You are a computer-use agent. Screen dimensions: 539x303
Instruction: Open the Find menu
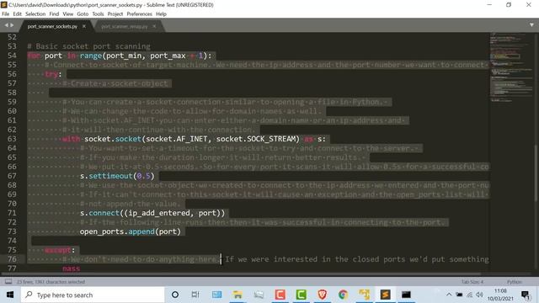54,14
